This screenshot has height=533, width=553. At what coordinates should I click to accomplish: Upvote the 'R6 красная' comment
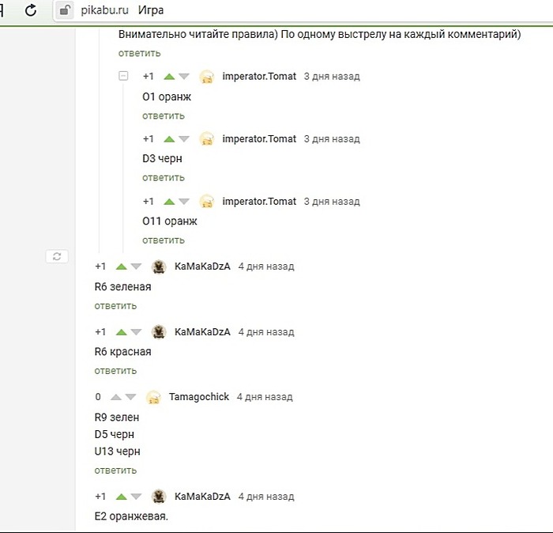click(121, 332)
